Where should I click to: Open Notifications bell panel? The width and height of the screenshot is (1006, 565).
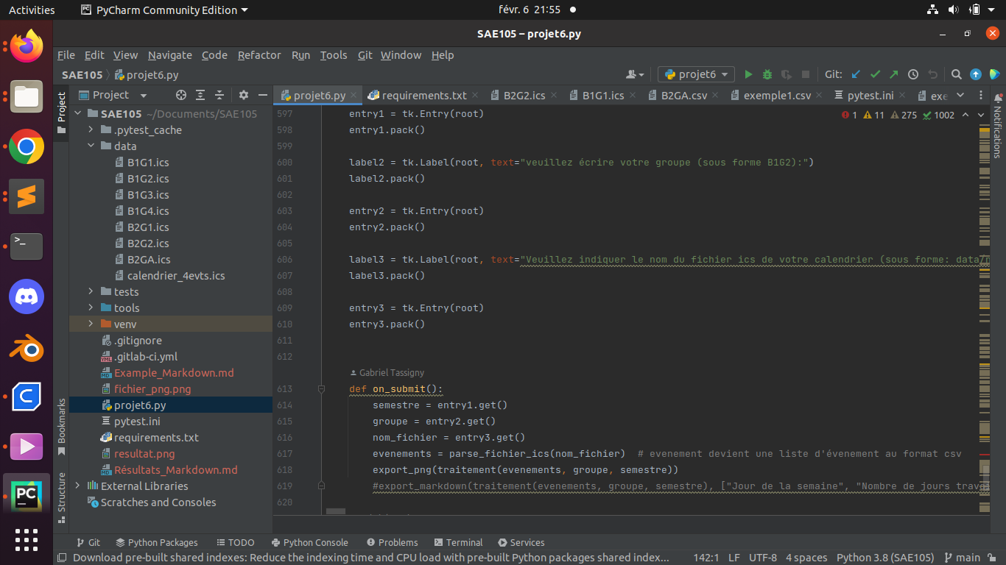pos(999,98)
